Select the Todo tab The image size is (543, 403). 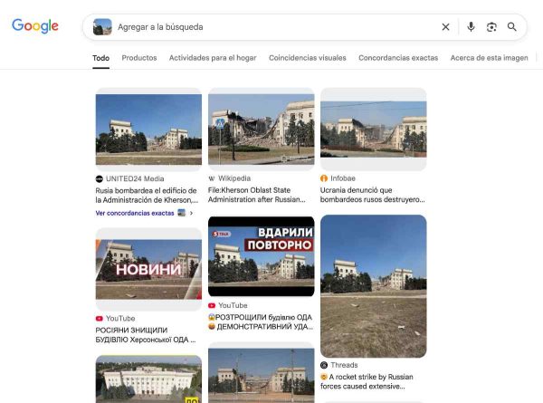coord(100,58)
